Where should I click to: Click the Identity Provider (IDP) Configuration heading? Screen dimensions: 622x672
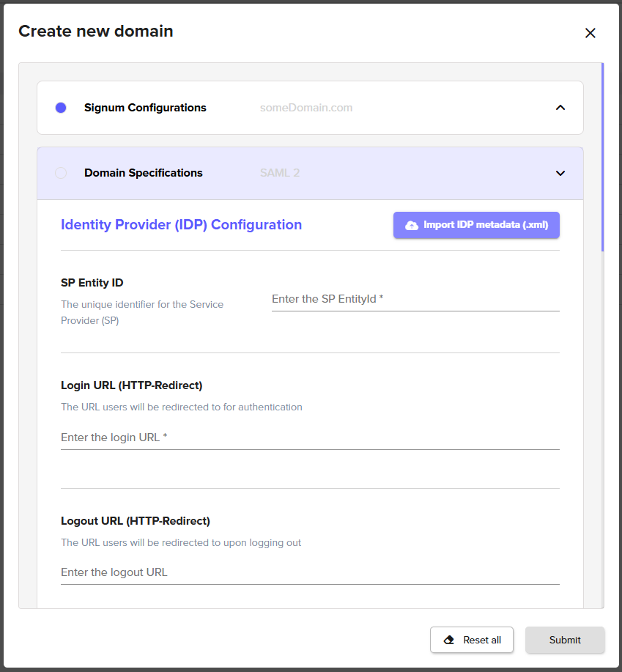tap(181, 225)
